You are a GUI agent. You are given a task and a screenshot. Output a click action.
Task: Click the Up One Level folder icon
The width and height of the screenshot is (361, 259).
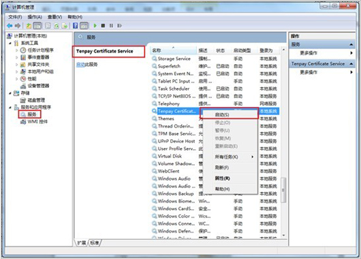(29, 26)
